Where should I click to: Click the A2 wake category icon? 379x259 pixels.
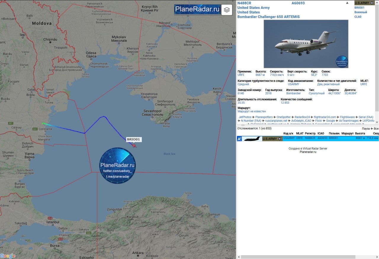240,139
